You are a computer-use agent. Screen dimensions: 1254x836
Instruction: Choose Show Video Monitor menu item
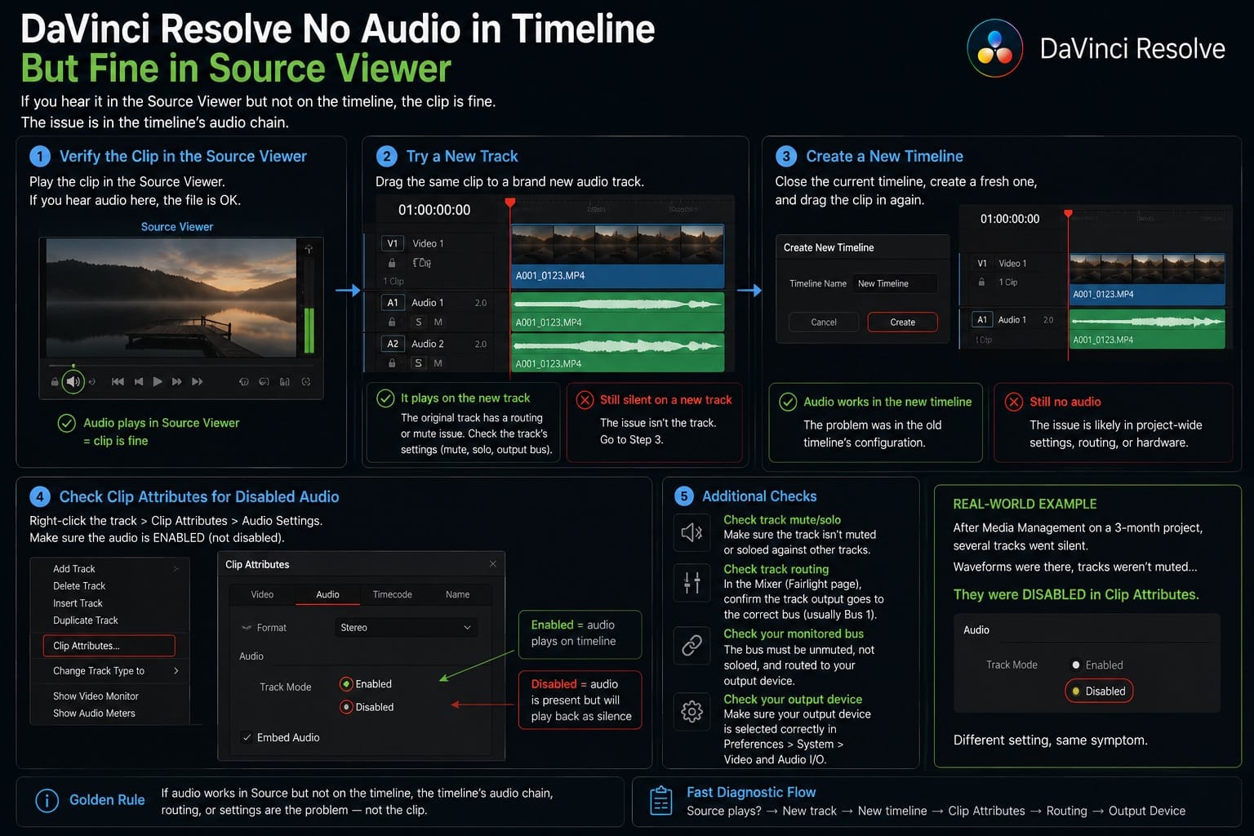click(96, 696)
